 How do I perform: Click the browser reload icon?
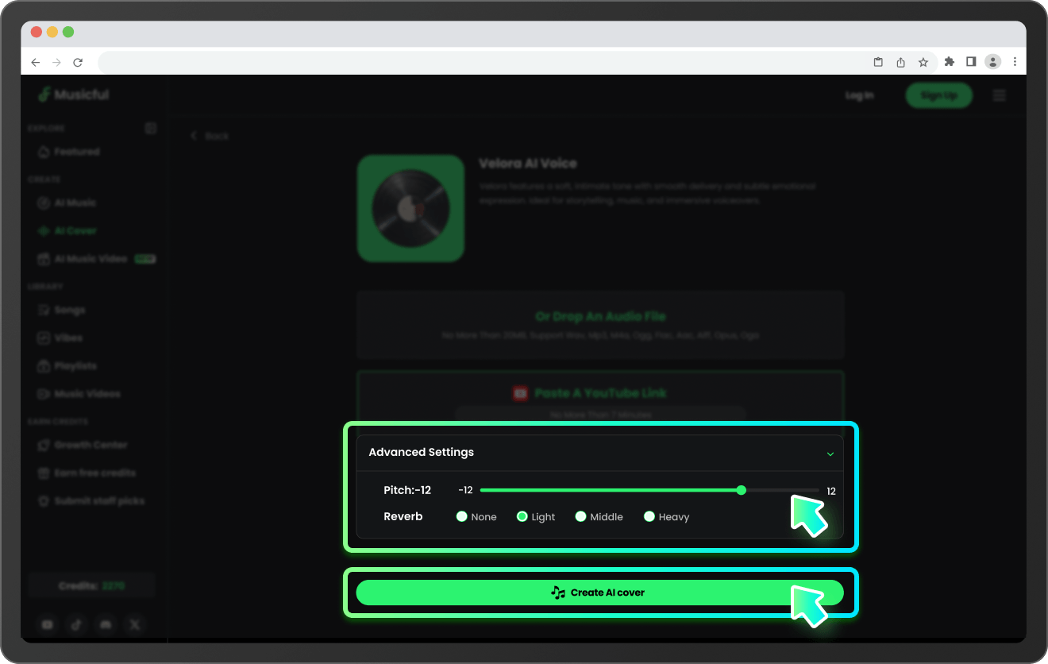pos(78,62)
